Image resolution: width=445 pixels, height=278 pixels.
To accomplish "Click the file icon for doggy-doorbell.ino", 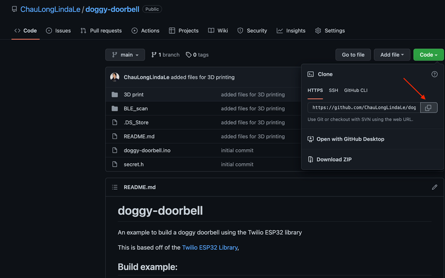I will click(x=115, y=150).
